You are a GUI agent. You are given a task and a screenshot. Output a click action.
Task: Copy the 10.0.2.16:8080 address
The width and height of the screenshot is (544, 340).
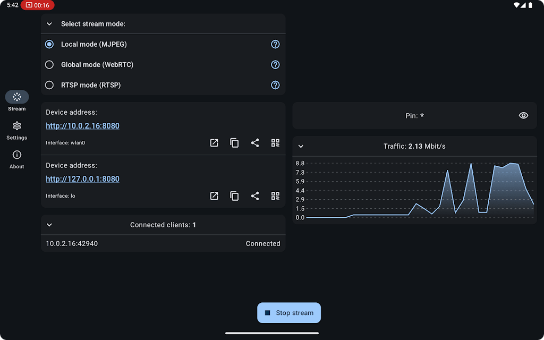(x=234, y=143)
